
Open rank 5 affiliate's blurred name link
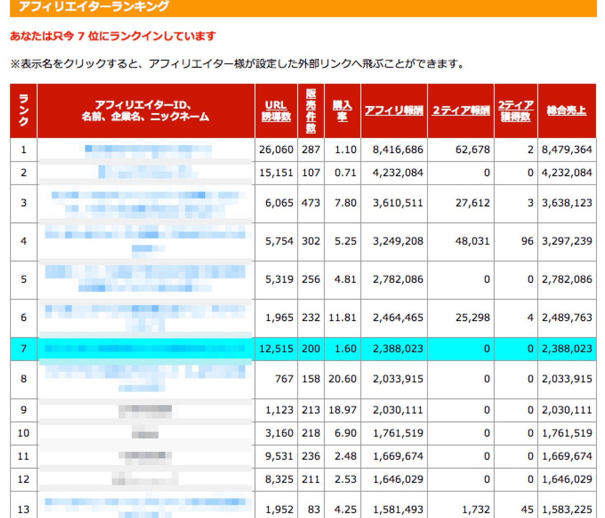145,279
